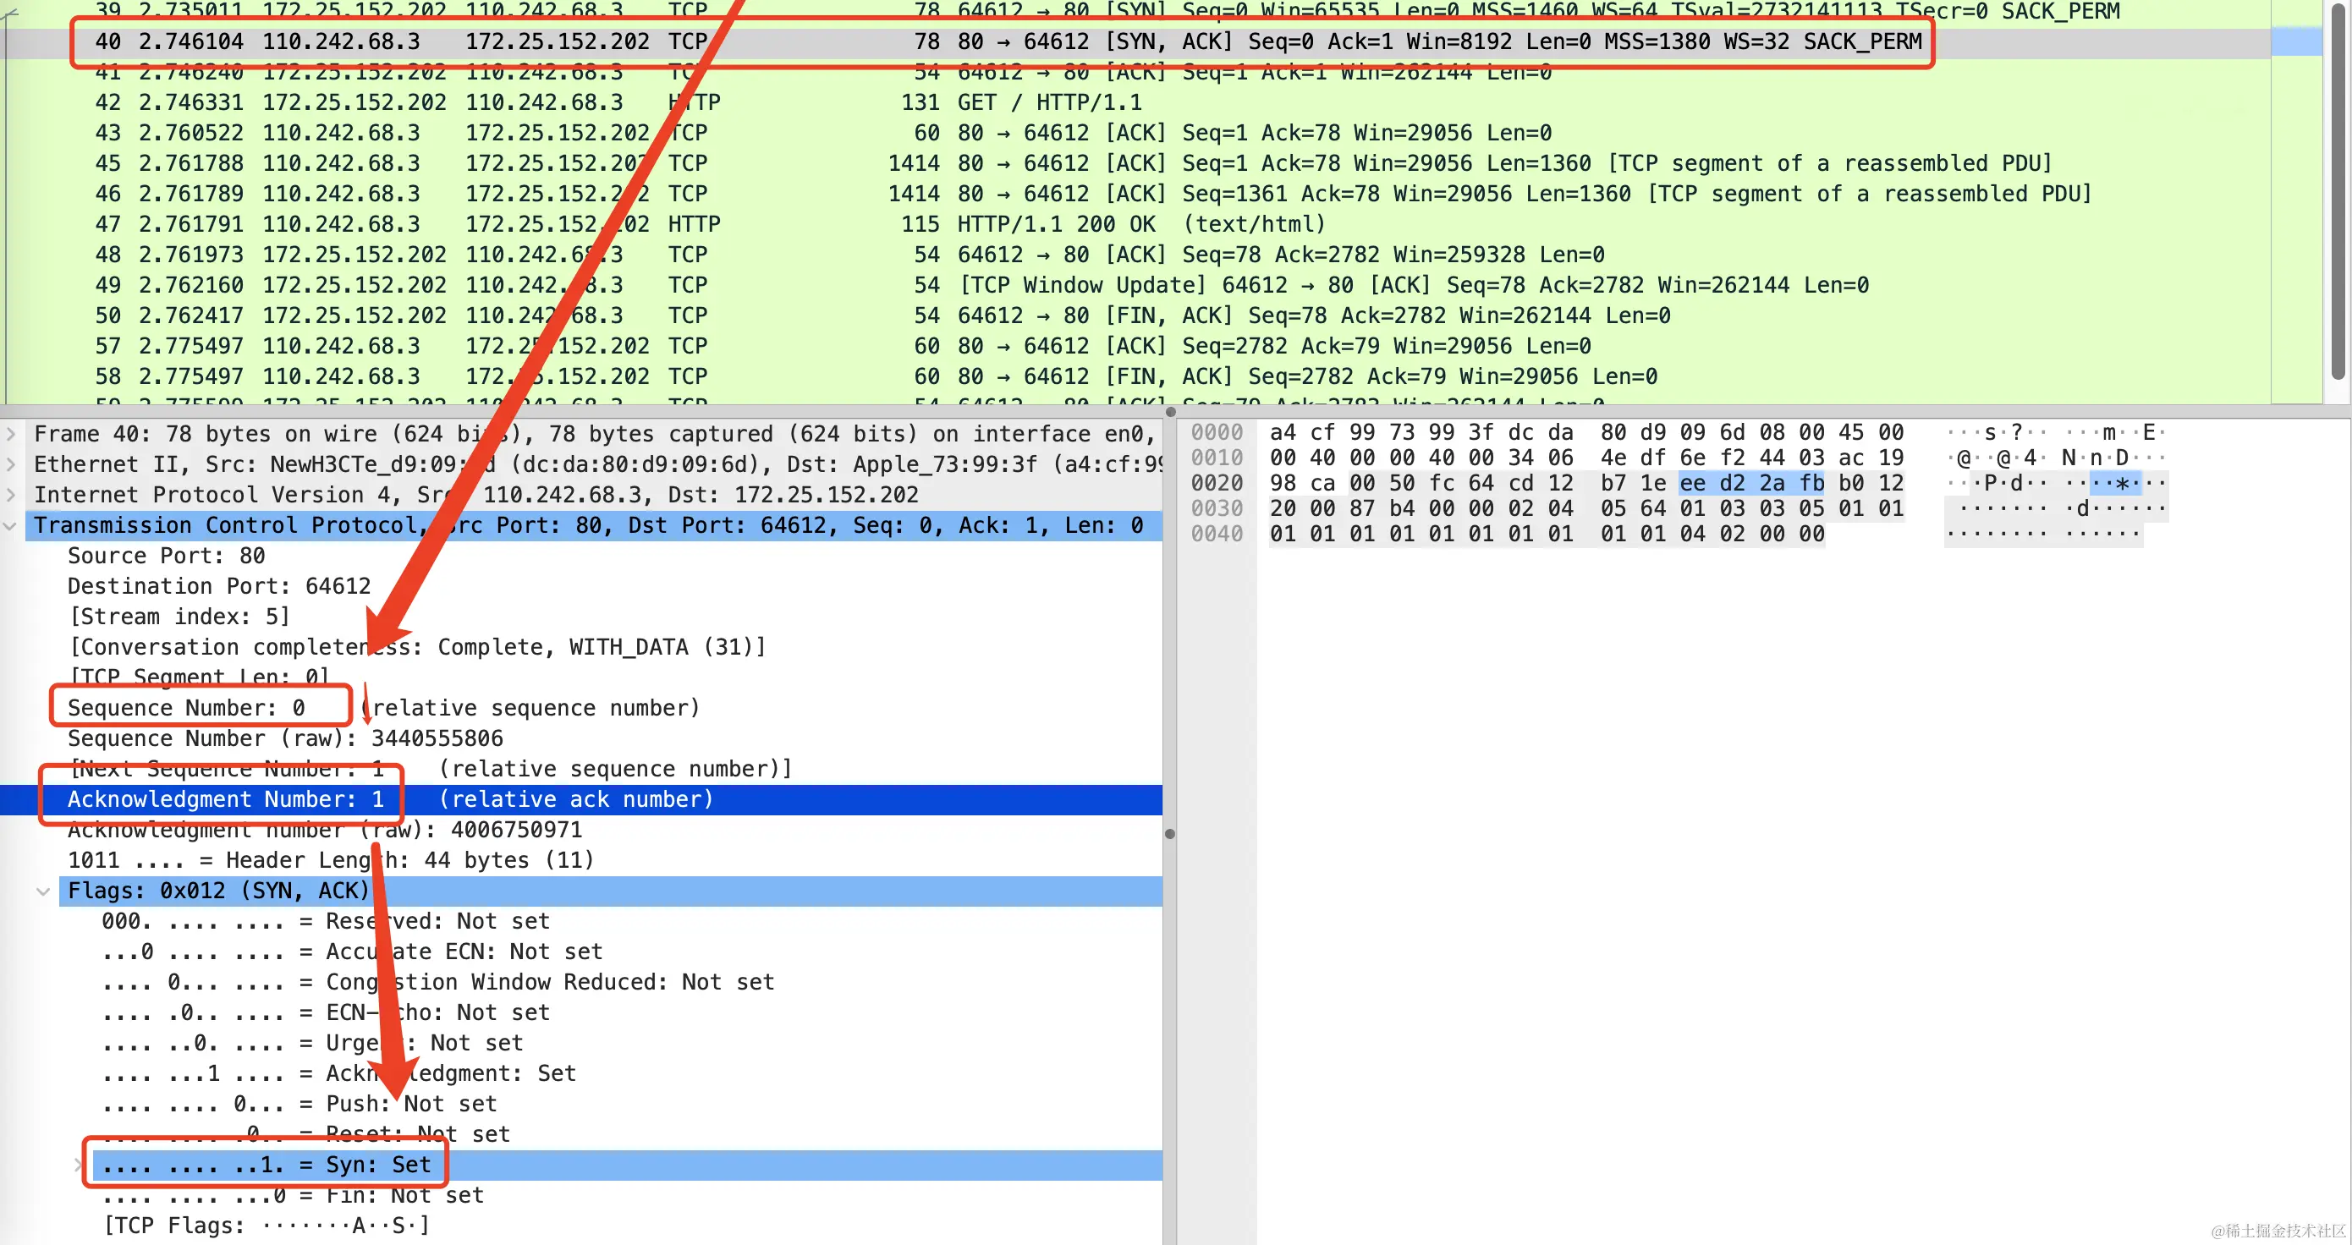Collapse the Transmission Control Protocol section
The height and width of the screenshot is (1245, 2352).
pyautogui.click(x=11, y=526)
